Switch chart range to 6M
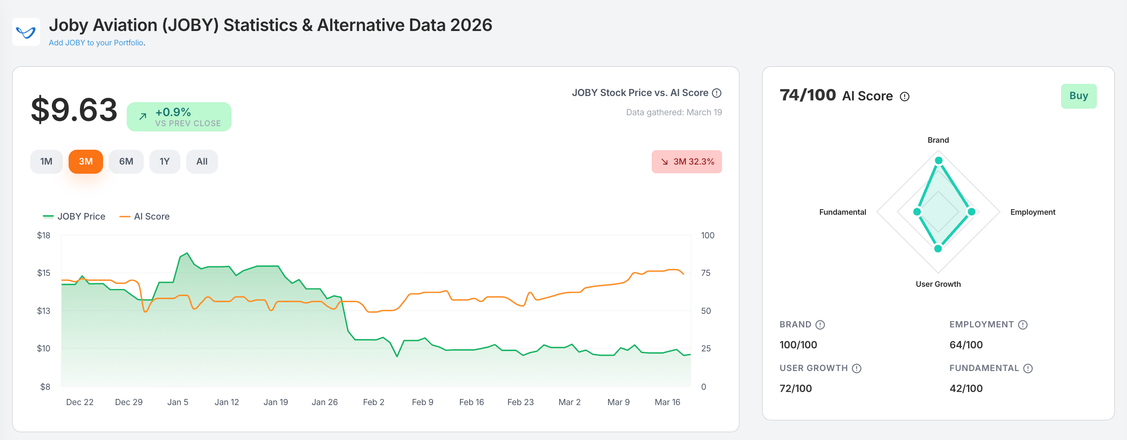The height and width of the screenshot is (440, 1127). click(126, 162)
